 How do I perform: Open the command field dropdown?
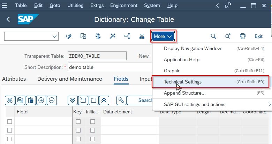pyautogui.click(x=54, y=36)
